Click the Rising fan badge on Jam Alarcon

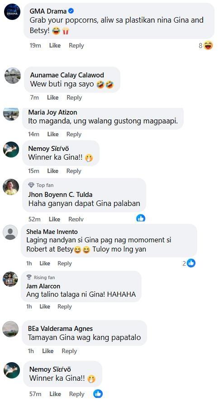(29, 277)
